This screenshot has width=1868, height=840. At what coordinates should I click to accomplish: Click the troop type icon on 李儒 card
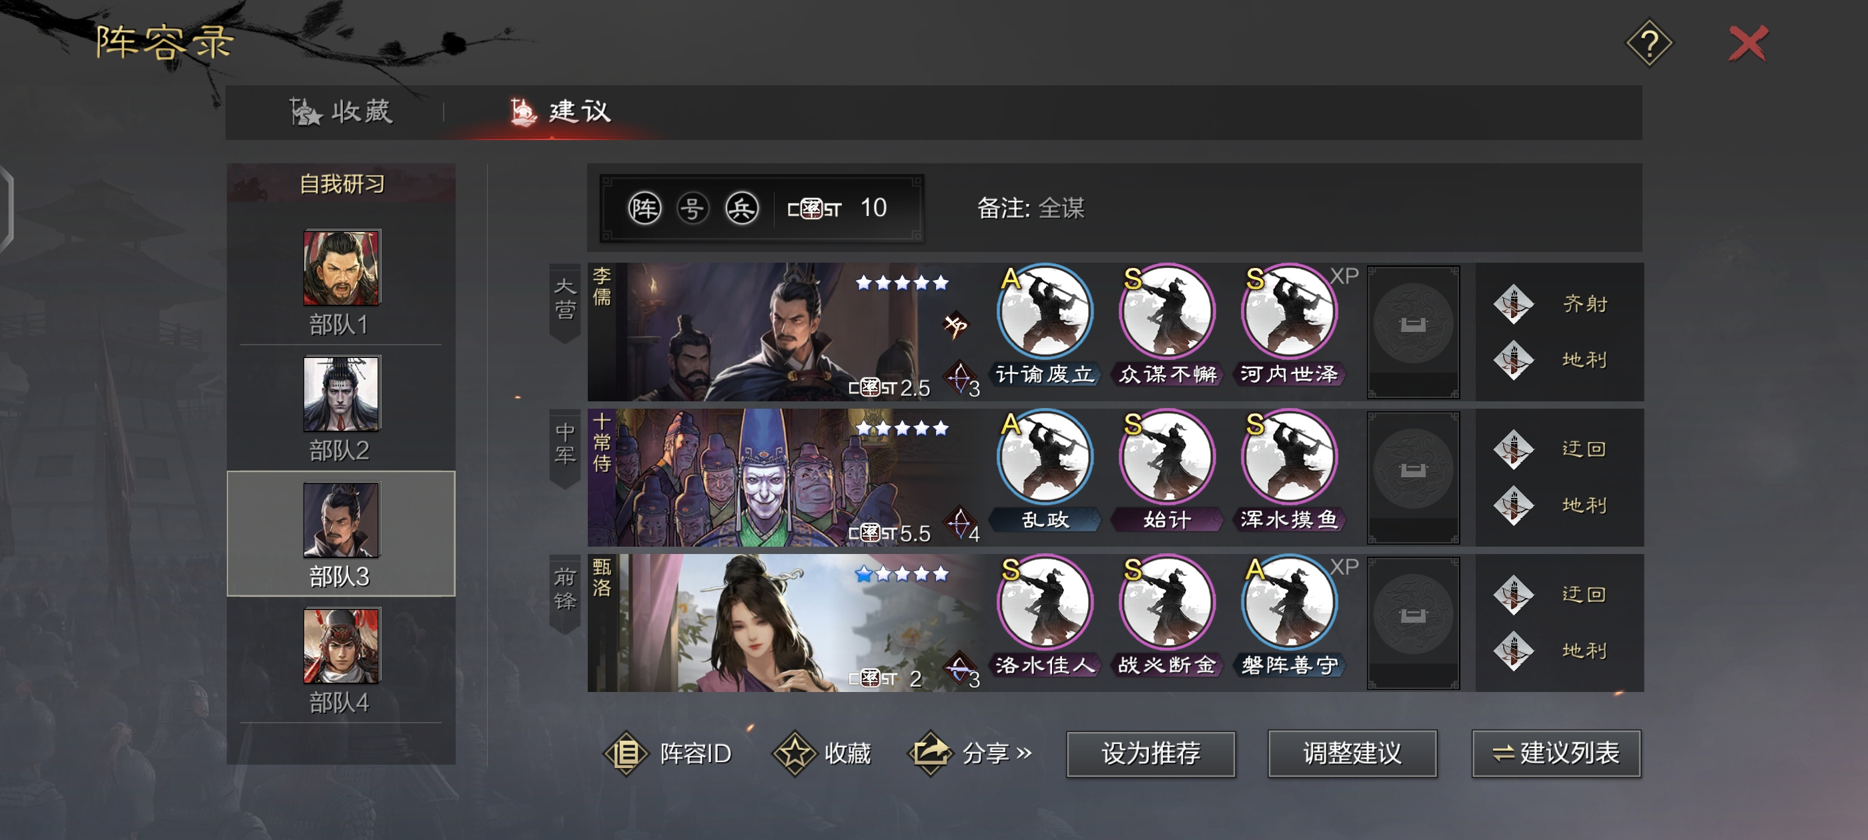(956, 325)
